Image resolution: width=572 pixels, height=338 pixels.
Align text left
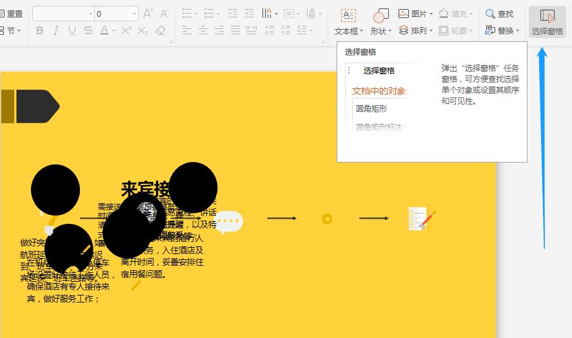(x=187, y=30)
